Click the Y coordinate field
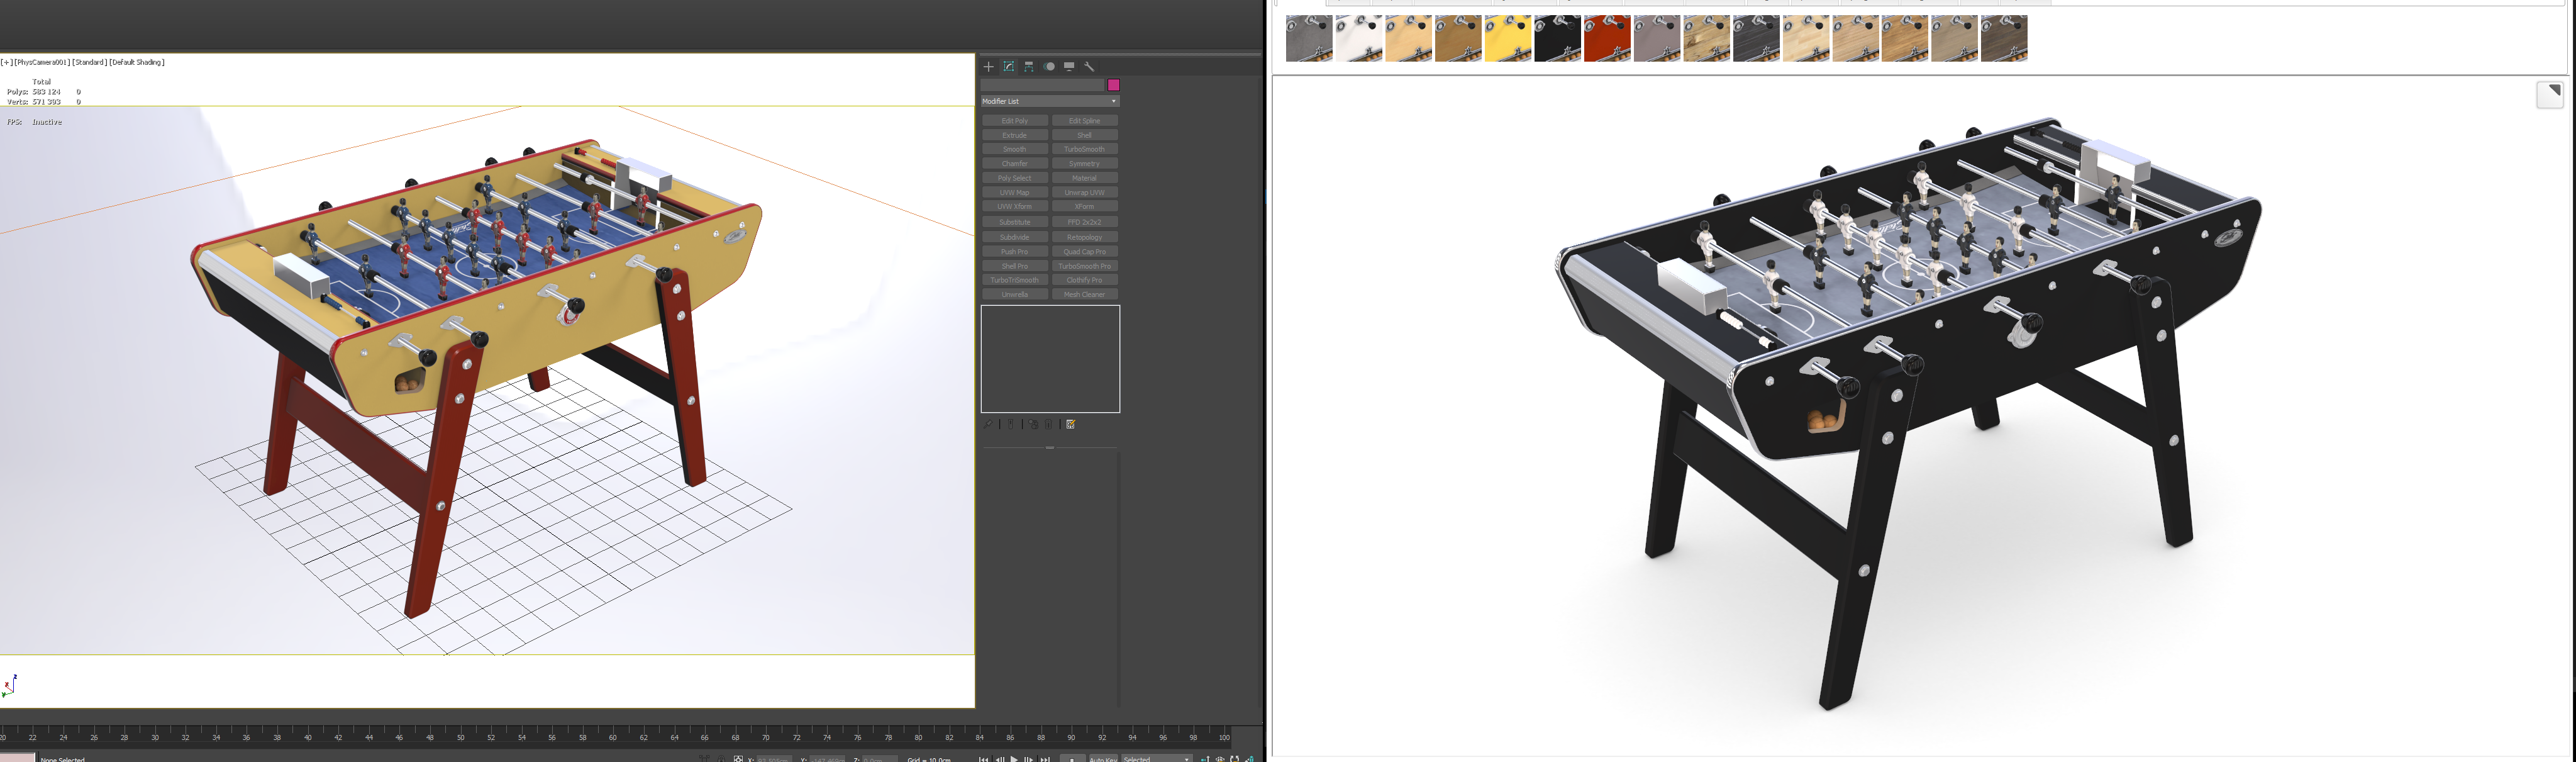Image resolution: width=2576 pixels, height=762 pixels. point(828,759)
